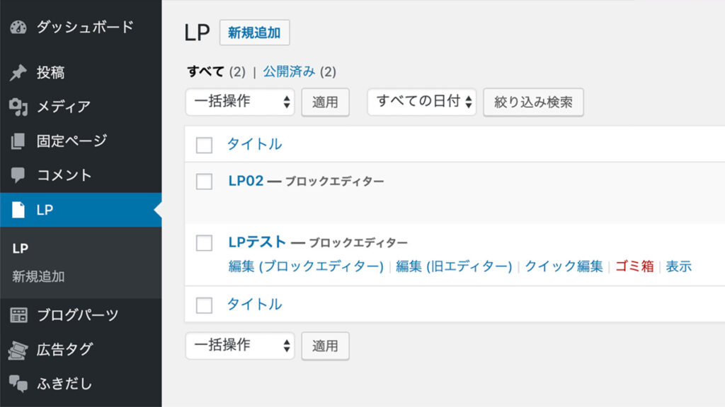The image size is (725, 407).
Task: Click the Ad Tag icon
Action: point(18,350)
